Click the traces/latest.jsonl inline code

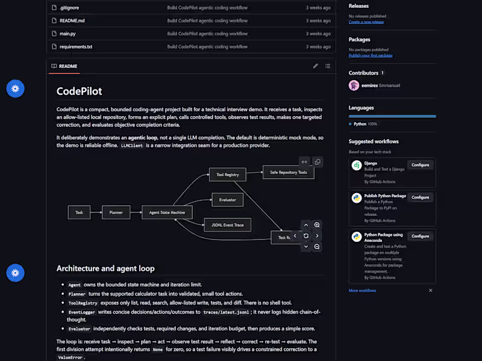pyautogui.click(x=226, y=312)
